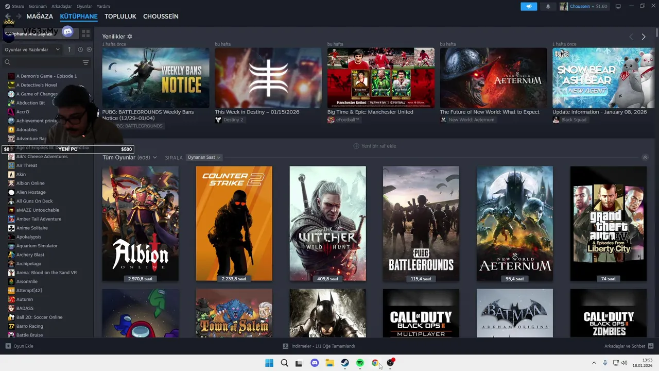Switch library to grid collections view
659x371 pixels.
(x=86, y=33)
